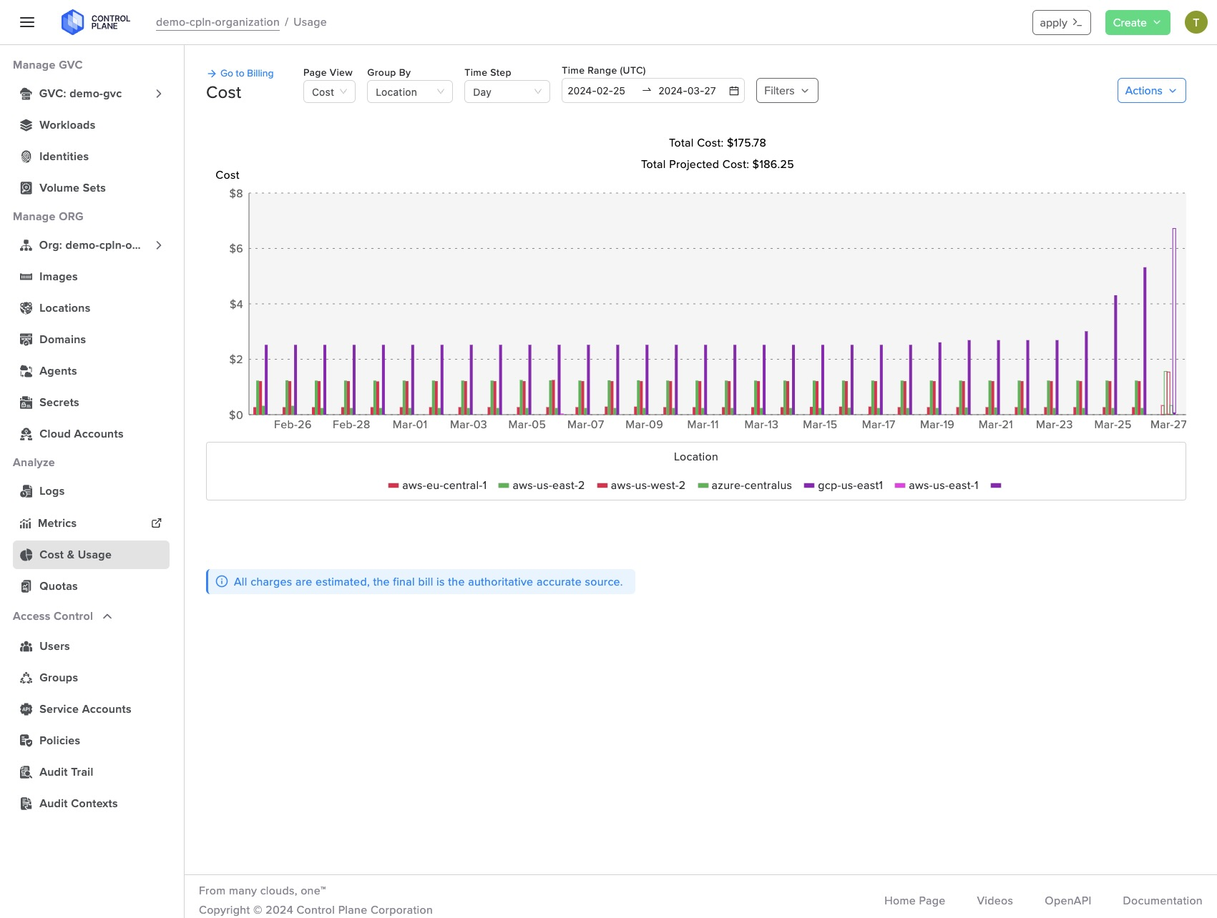The width and height of the screenshot is (1217, 918).
Task: Collapse the Access Control section
Action: (107, 616)
